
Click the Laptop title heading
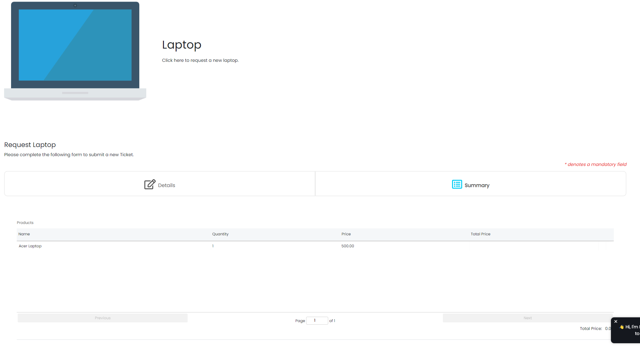click(x=182, y=45)
